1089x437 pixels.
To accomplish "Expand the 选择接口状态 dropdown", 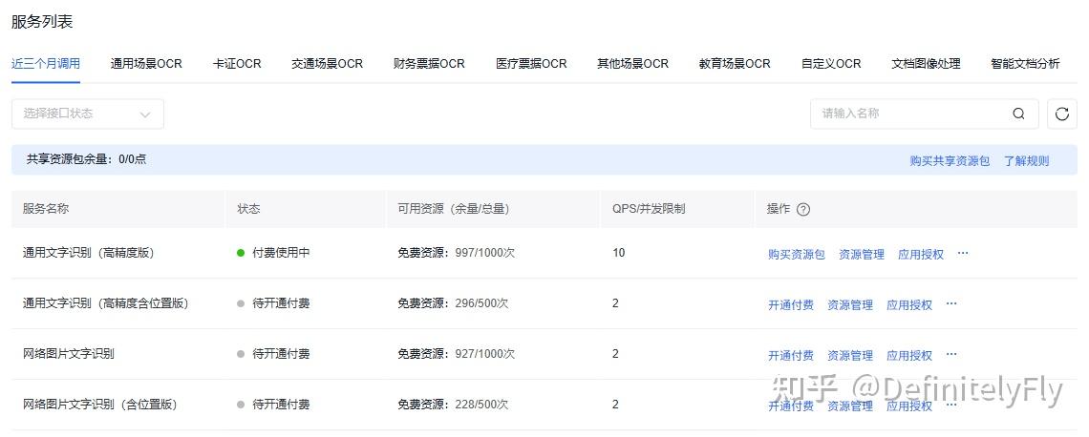I will (88, 114).
